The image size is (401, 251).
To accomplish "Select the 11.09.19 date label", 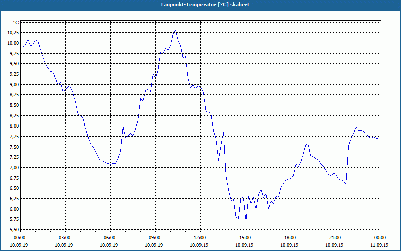I will (x=379, y=245).
